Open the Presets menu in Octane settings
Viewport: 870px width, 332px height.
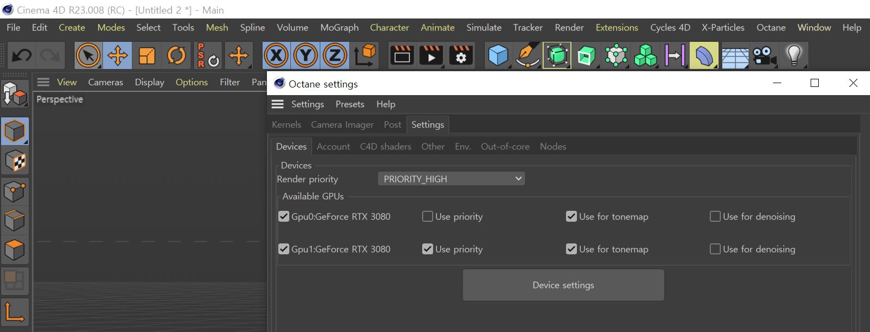[x=350, y=104]
